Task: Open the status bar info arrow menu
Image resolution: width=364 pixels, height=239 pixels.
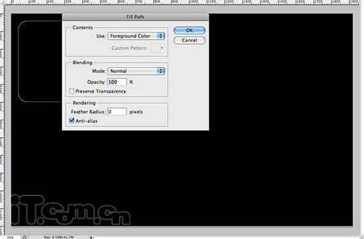Action: click(x=91, y=237)
